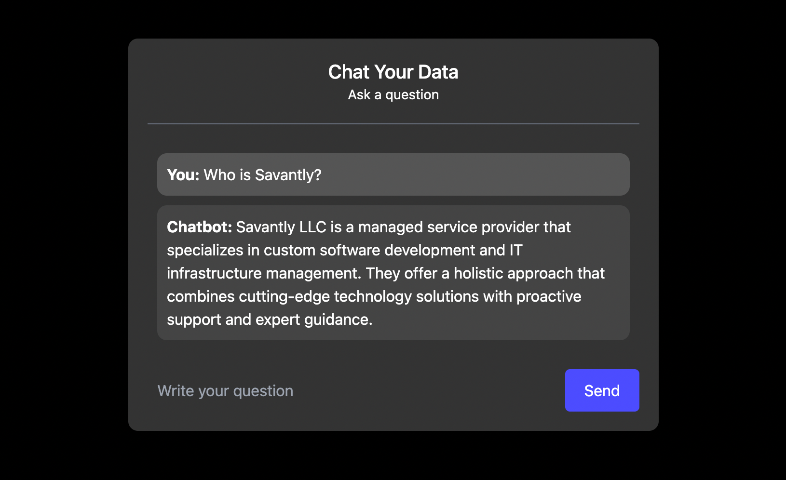This screenshot has width=786, height=480.
Task: Click the You: label in the message
Action: pos(183,174)
